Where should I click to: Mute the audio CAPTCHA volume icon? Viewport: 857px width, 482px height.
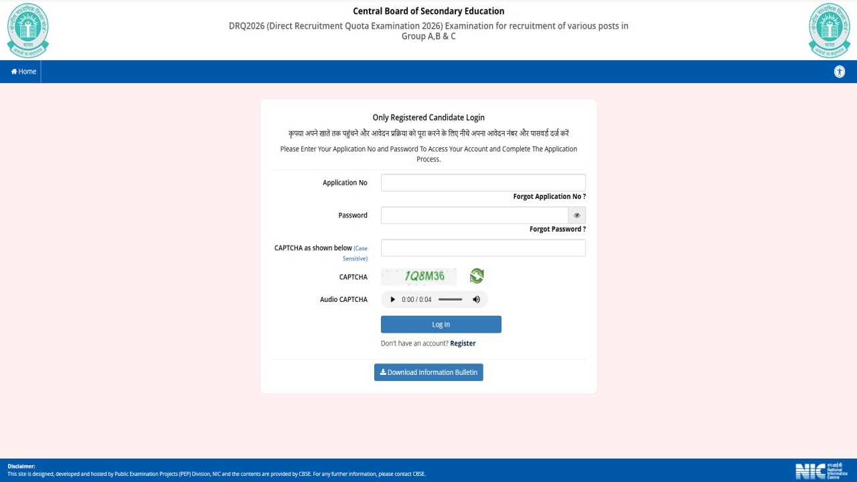tap(476, 299)
